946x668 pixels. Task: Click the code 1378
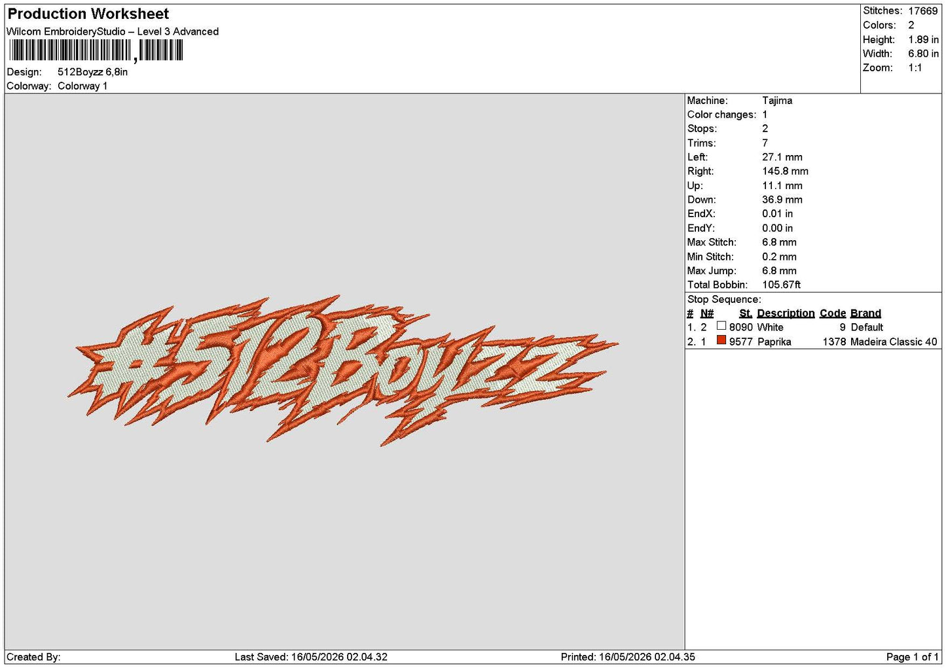tap(834, 342)
